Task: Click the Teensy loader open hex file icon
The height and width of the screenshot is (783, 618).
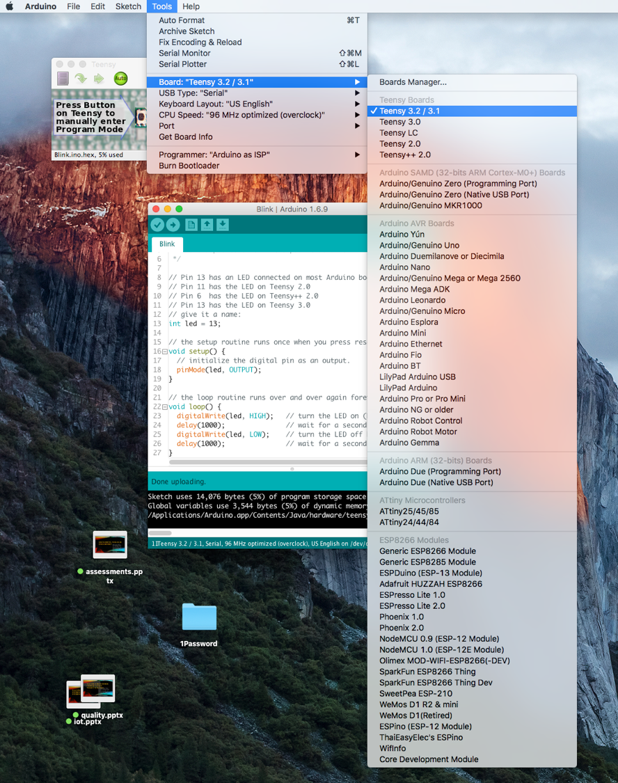Action: [63, 79]
